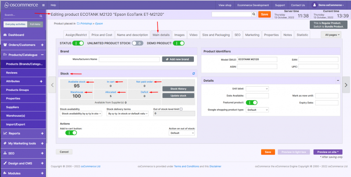Open the Size and Packaging tab

216,35
